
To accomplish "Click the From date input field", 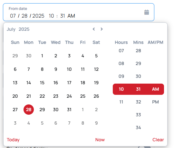I will coord(79,12).
